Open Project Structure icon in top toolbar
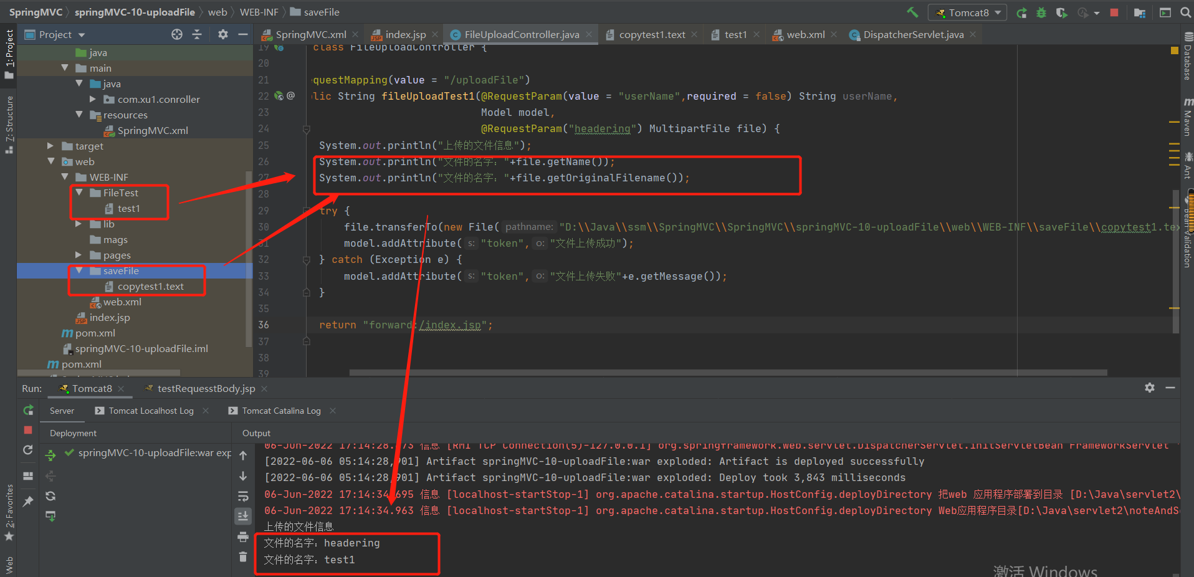 [1140, 12]
